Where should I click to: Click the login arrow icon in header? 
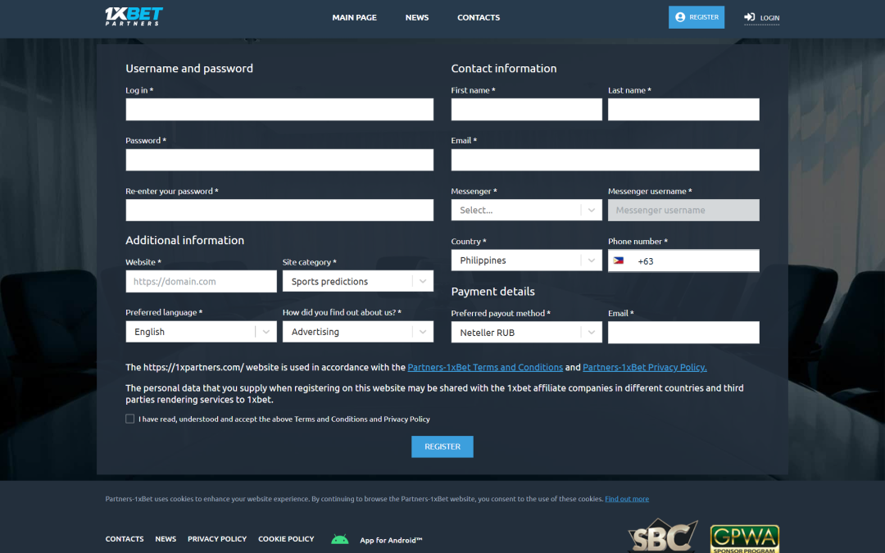coord(750,17)
